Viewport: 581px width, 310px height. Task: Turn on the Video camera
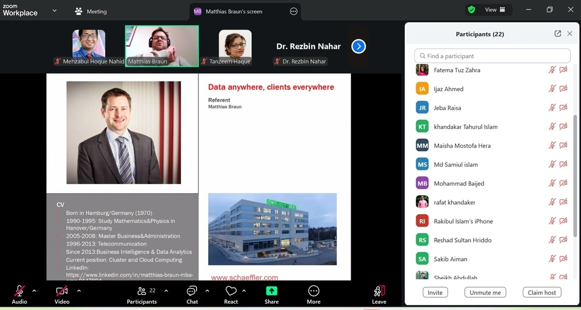pyautogui.click(x=61, y=291)
